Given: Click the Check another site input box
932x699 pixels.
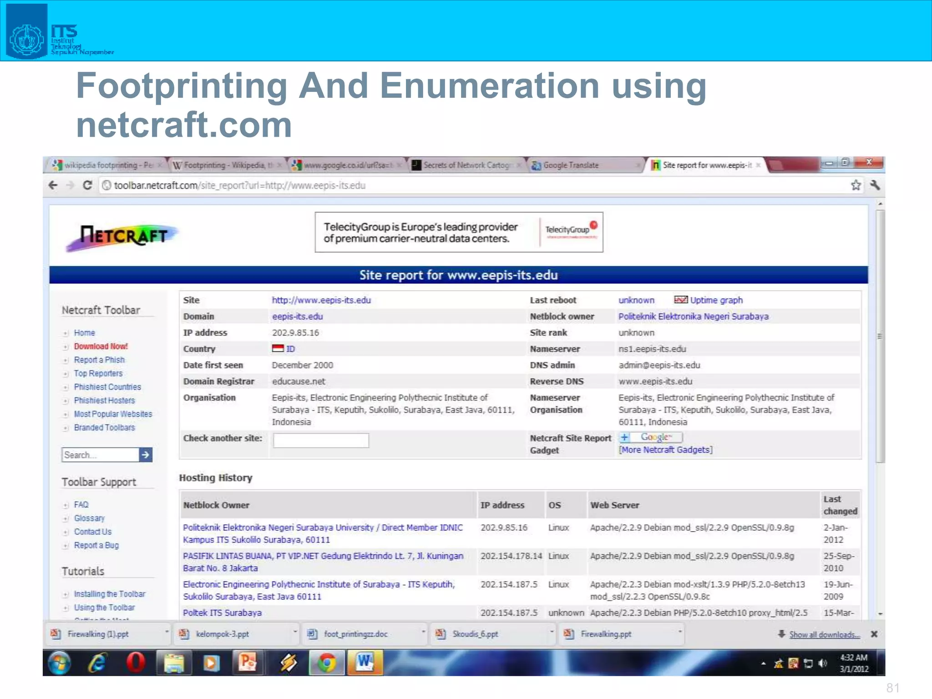Looking at the screenshot, I should pos(321,440).
